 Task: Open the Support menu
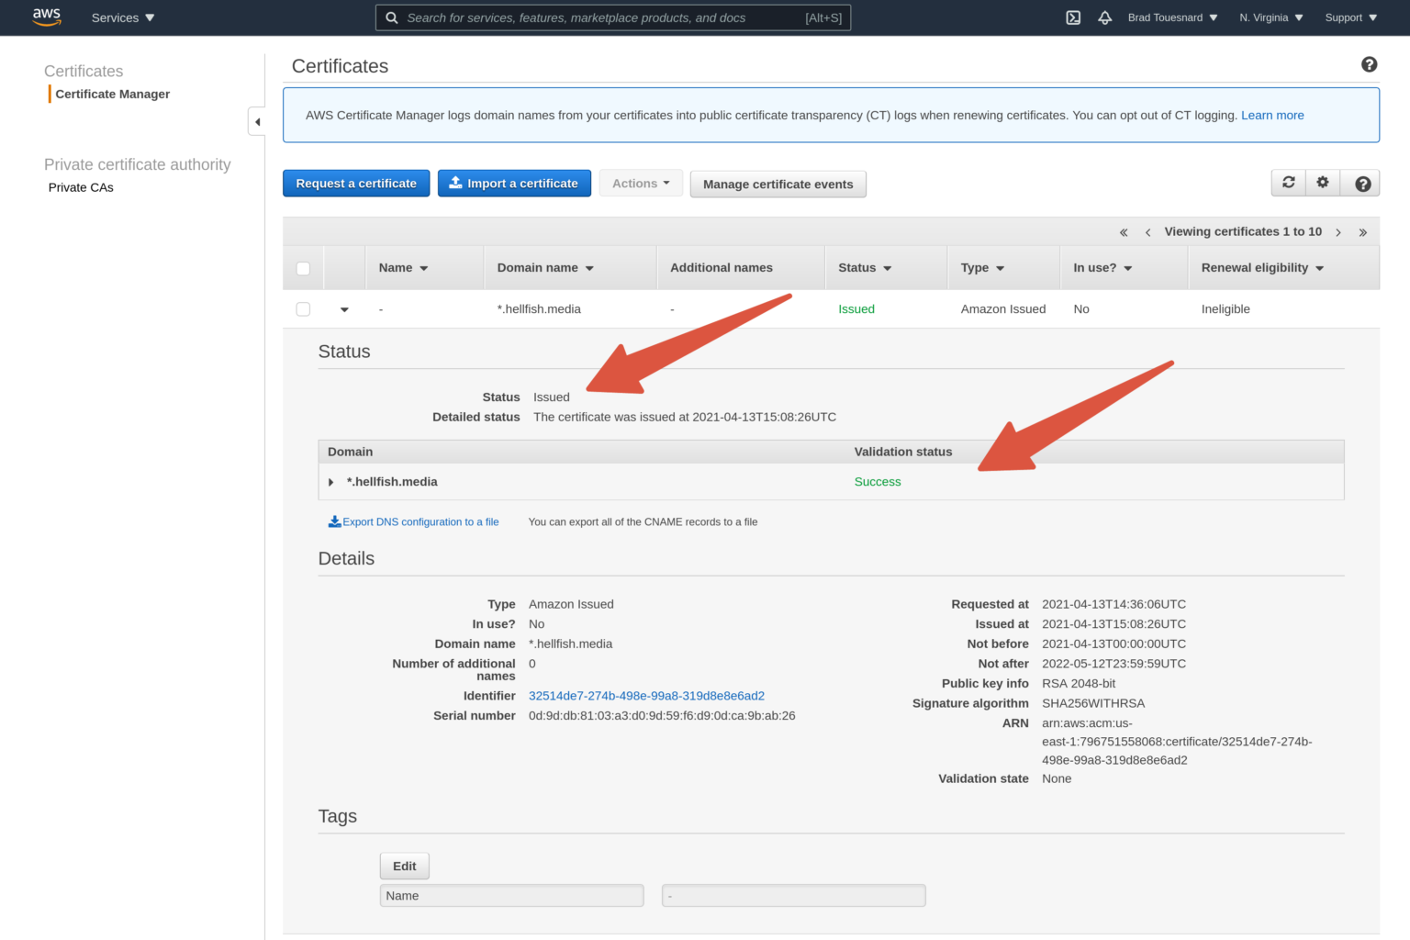(1349, 17)
